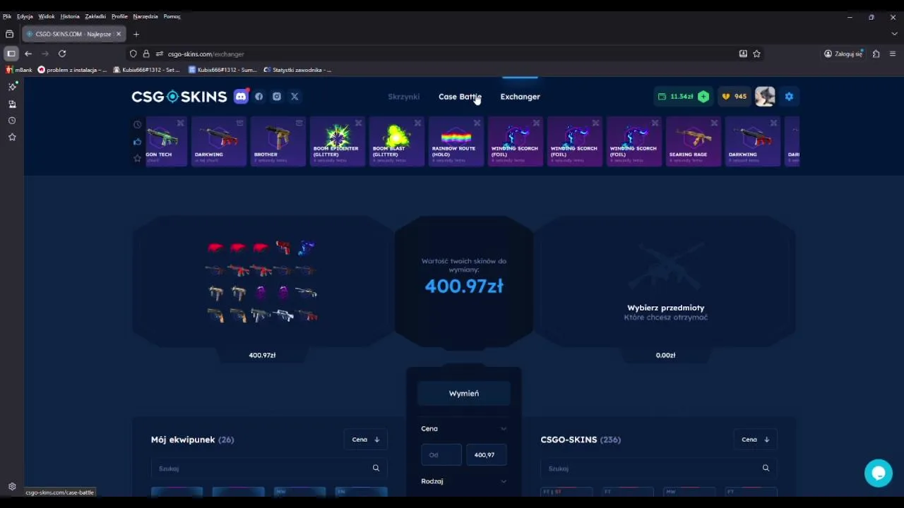Open the Zakładki menu
This screenshot has width=904, height=508.
(x=95, y=16)
